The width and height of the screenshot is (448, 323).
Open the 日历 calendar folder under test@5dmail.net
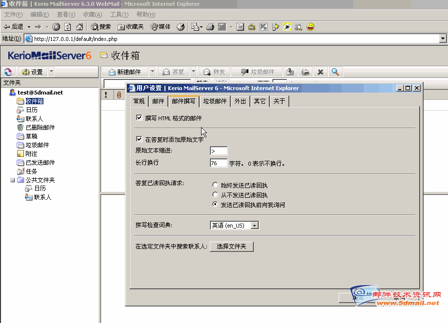(31, 110)
